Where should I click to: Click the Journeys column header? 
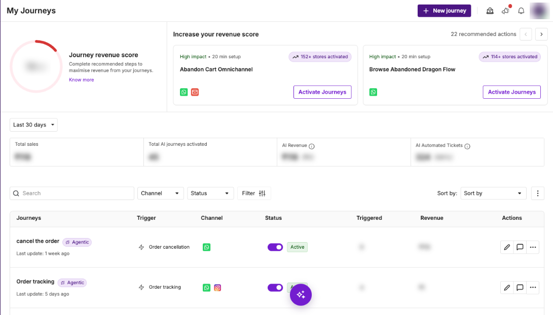28,218
